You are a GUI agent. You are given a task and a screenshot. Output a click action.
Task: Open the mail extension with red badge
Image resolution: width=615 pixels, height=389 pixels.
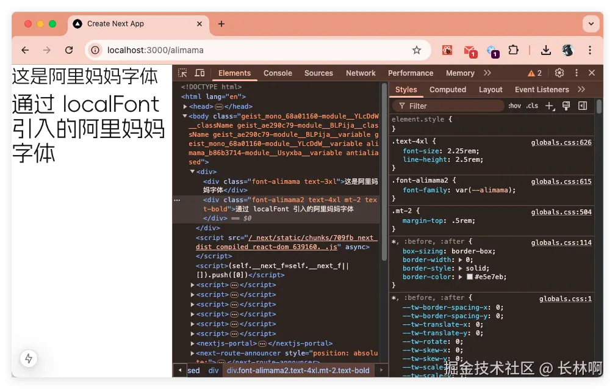coord(470,51)
